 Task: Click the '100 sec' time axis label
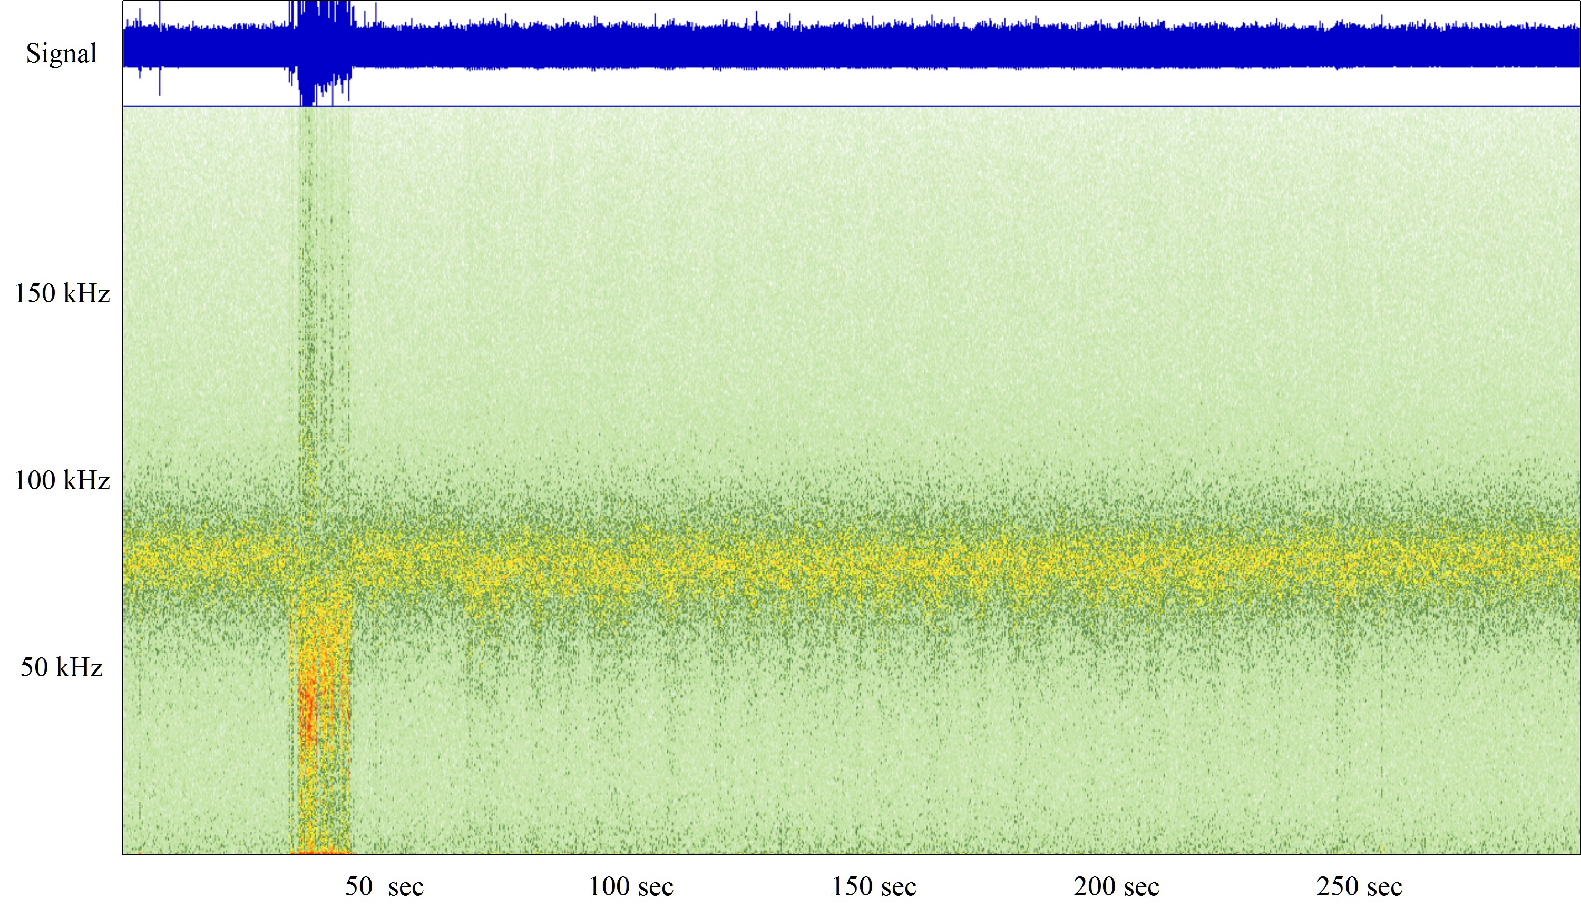tap(630, 886)
